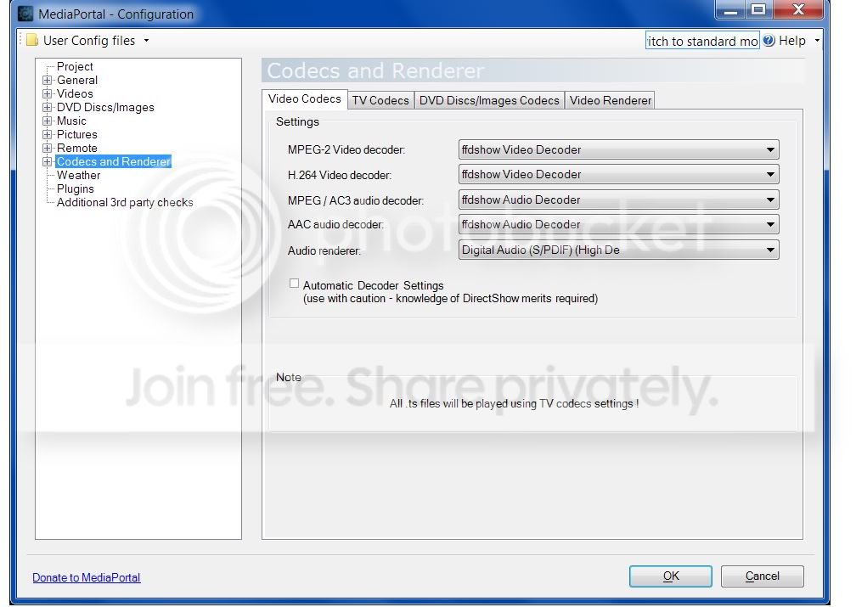Click the MediaPortal app icon in title bar
This screenshot has height=607, width=856.
pos(25,14)
